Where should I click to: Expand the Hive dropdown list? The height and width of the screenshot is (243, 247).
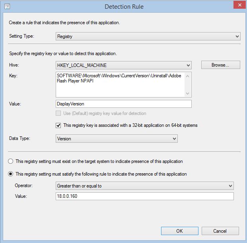[x=123, y=65]
